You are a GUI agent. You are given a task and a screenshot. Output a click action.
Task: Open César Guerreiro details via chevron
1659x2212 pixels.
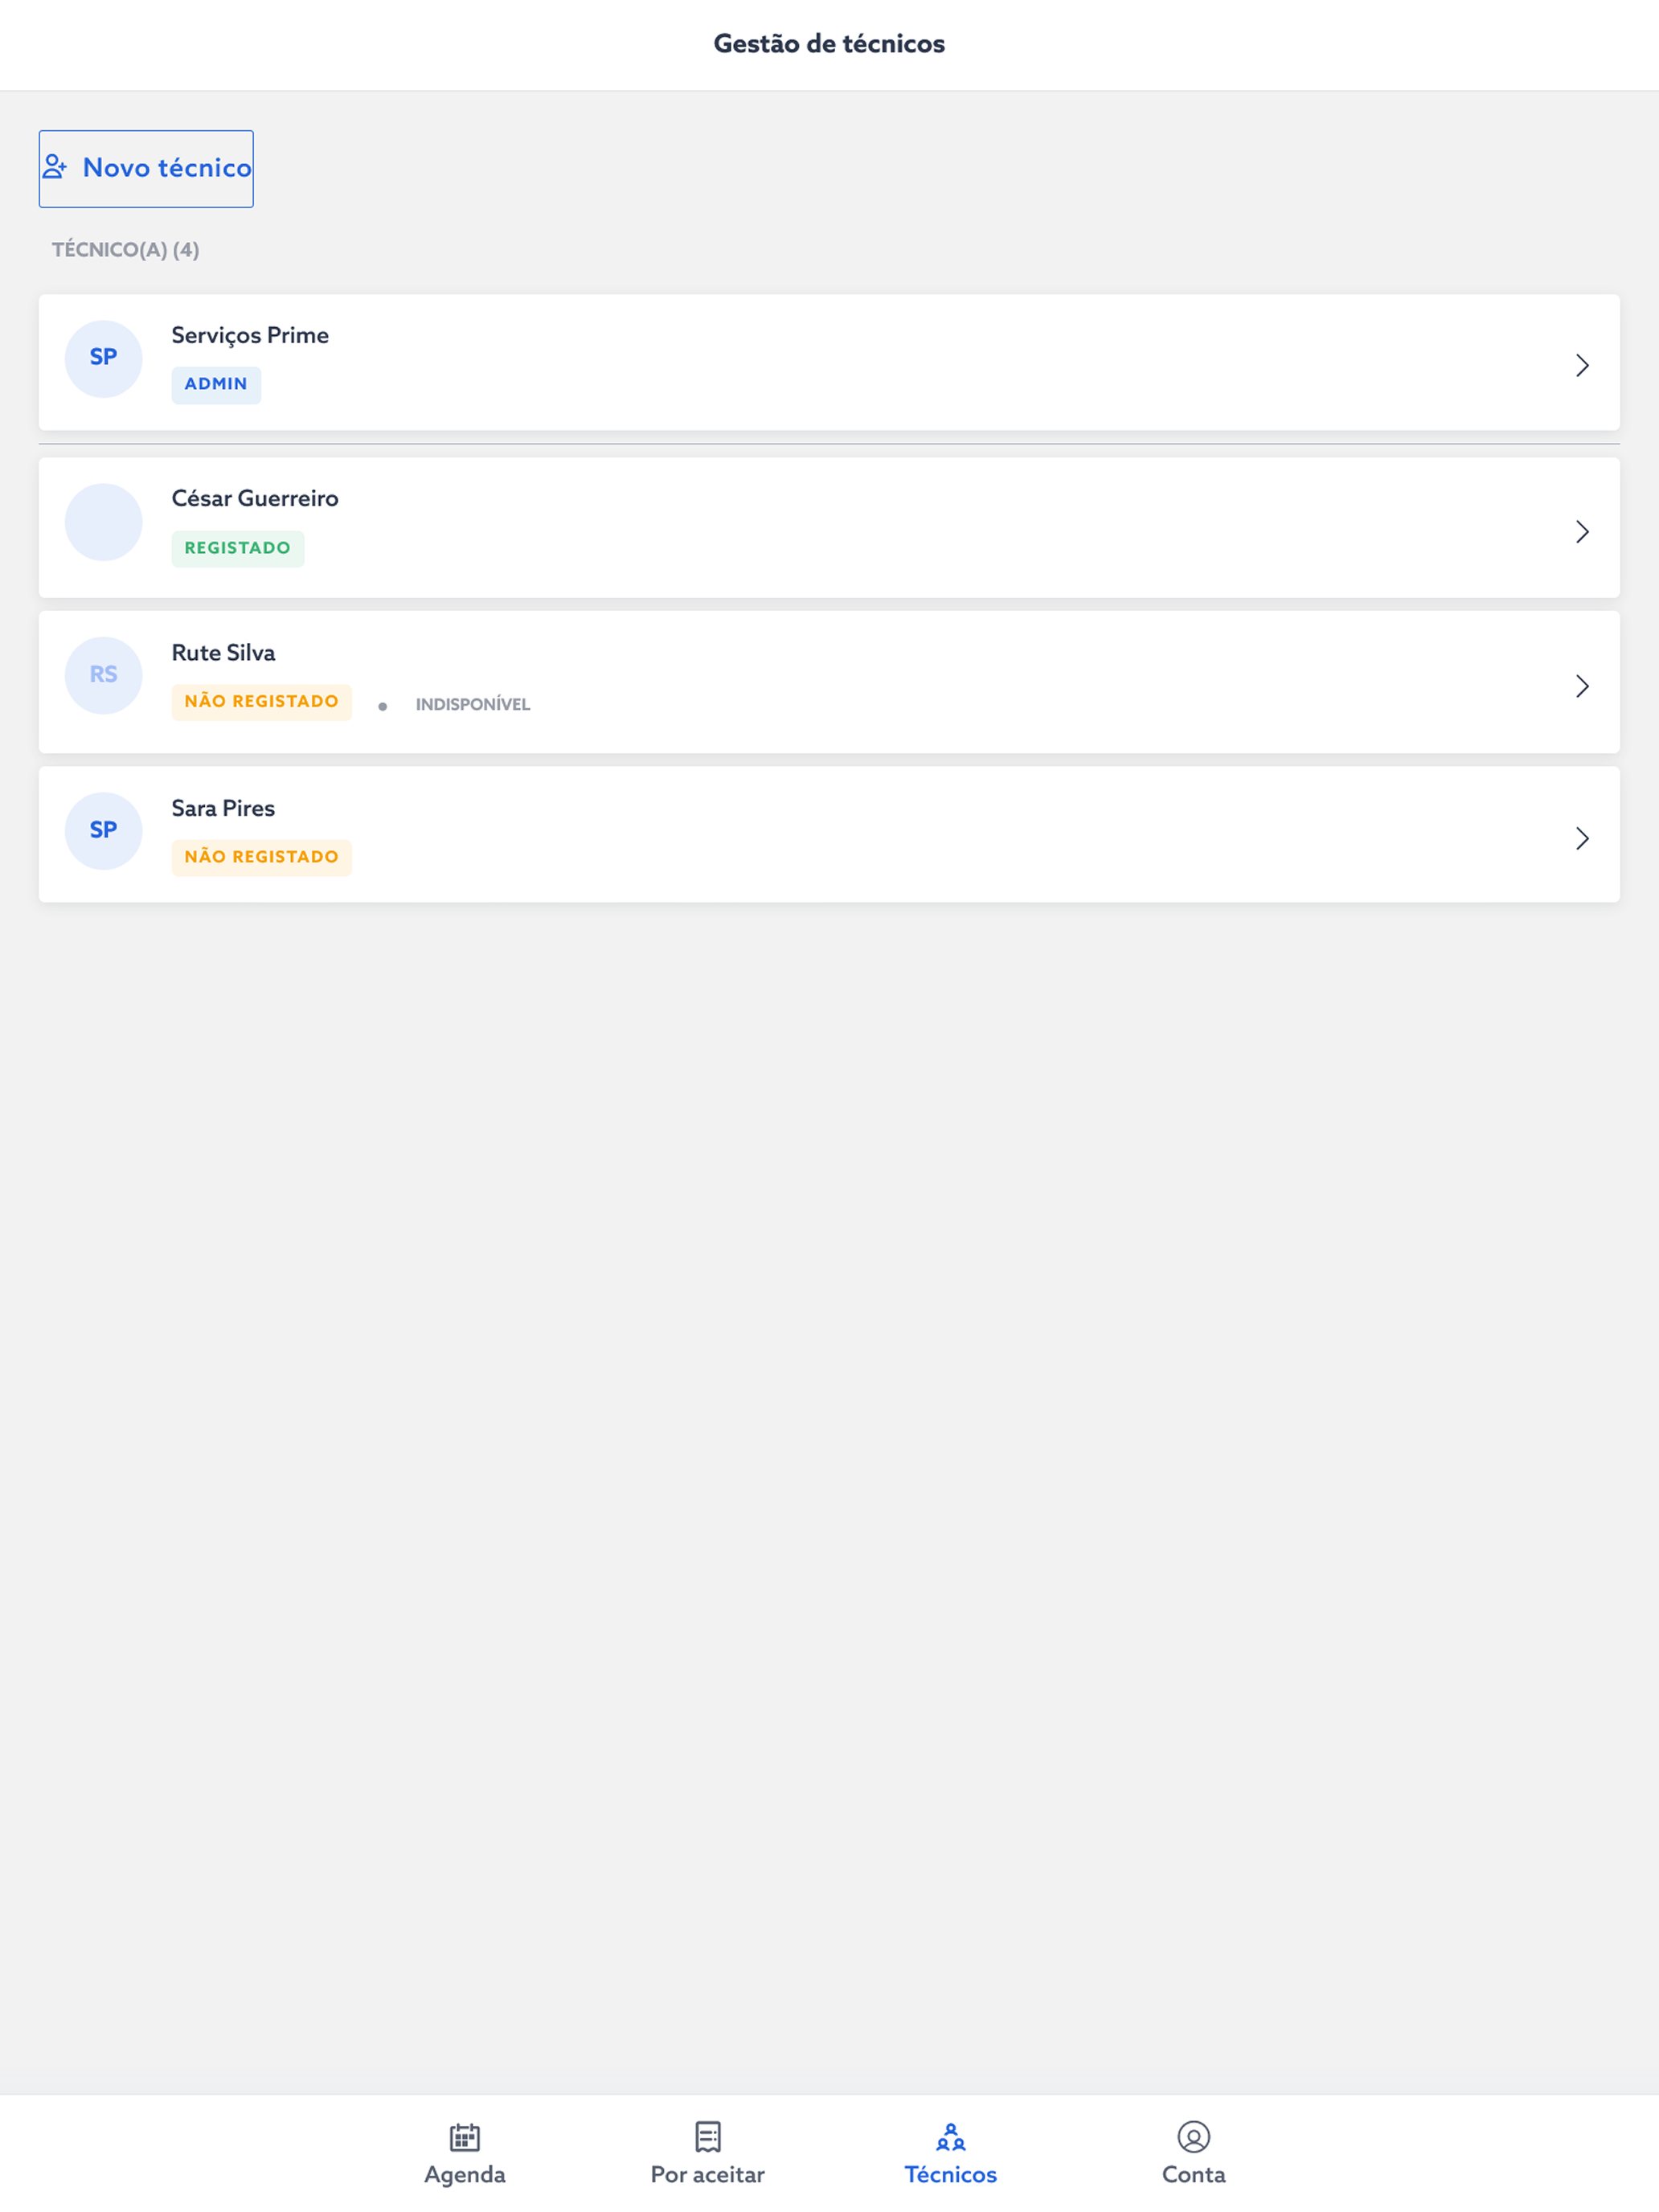(x=1582, y=531)
